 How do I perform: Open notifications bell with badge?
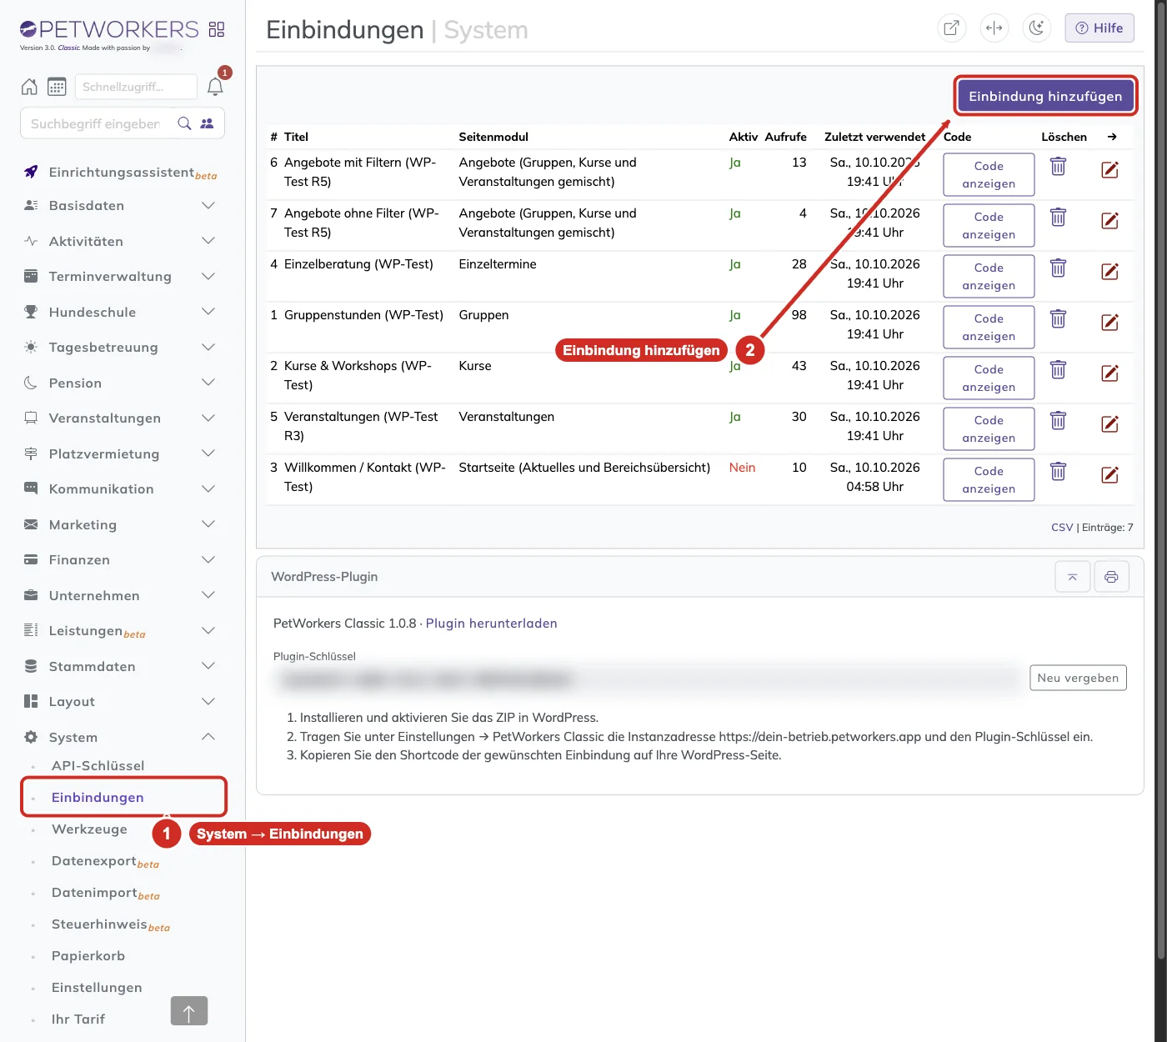(215, 87)
